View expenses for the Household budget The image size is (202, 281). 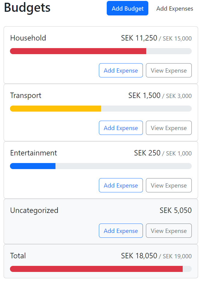coord(169,70)
